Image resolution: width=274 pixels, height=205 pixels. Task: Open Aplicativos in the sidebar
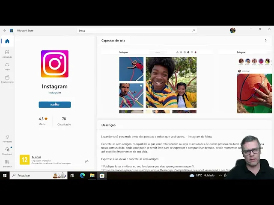[7, 54]
